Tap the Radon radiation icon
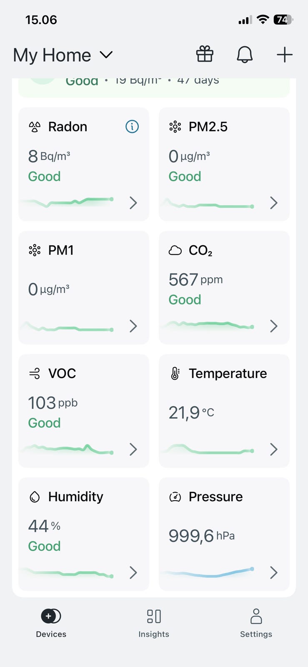The height and width of the screenshot is (667, 308). (35, 127)
